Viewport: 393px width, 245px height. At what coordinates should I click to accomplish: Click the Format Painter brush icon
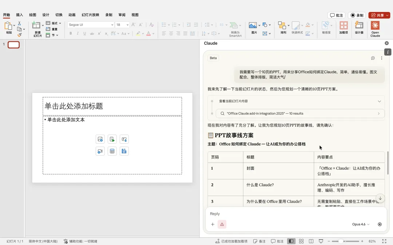tap(20, 35)
